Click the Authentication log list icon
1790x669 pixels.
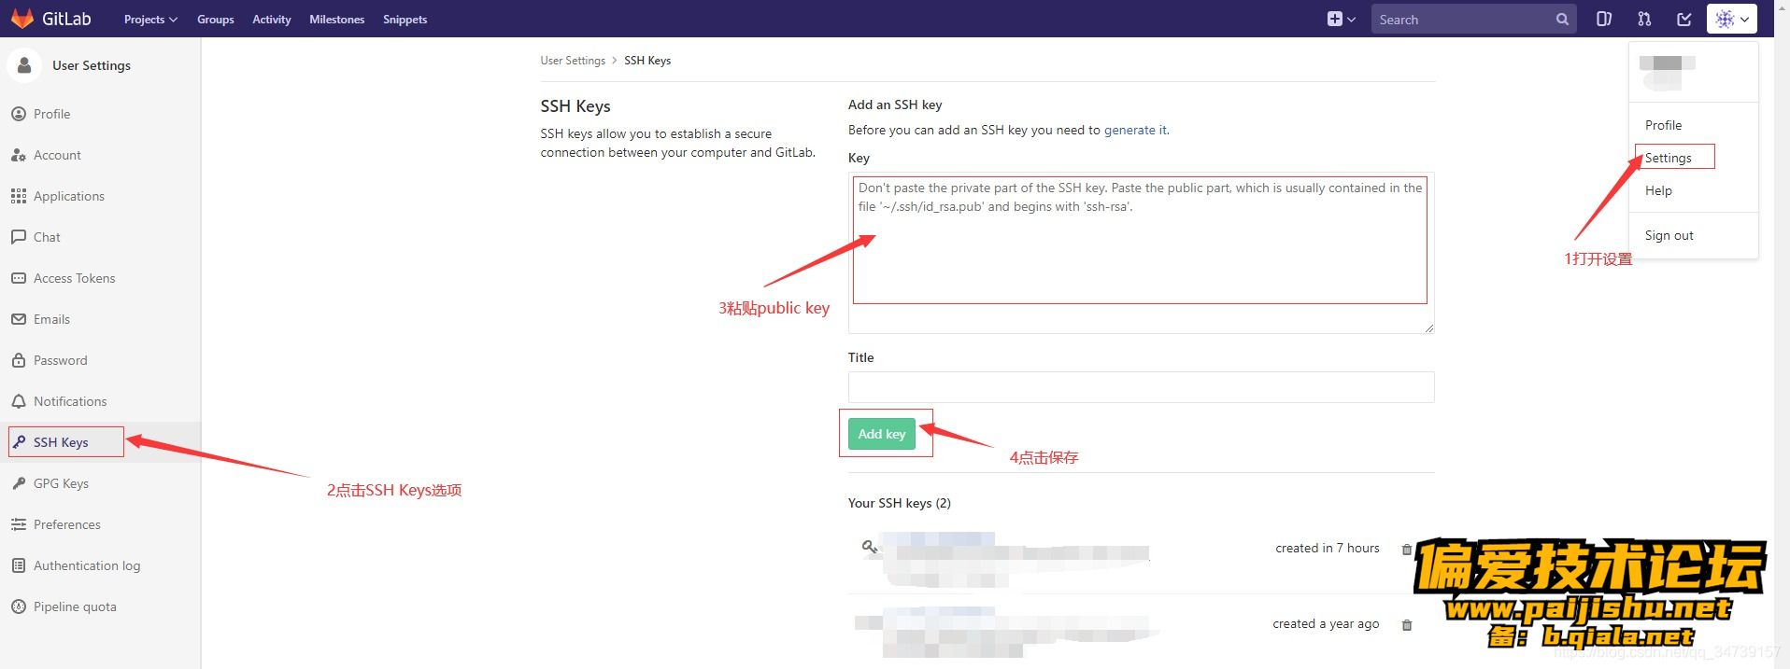pos(19,565)
